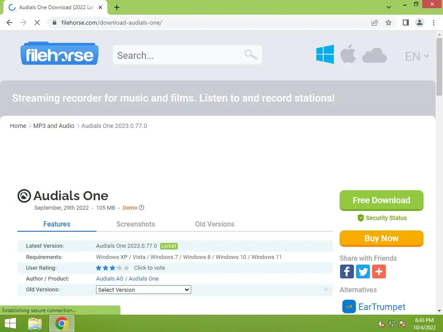
Task: Go back in browser history
Action: point(10,22)
